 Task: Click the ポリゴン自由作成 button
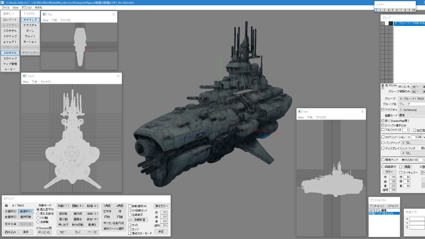114,223
